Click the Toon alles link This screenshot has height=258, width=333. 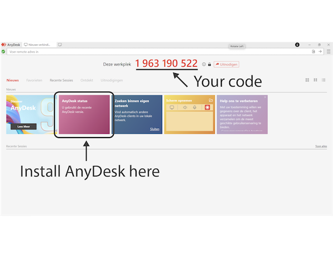coord(321,146)
